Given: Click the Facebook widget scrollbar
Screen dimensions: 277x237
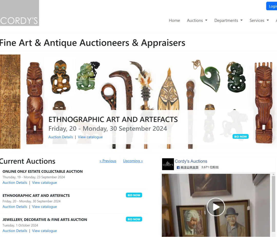Looking at the screenshot, I should tap(273, 204).
